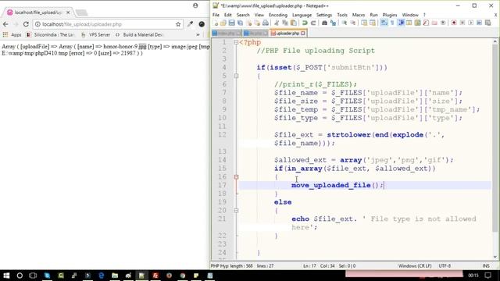
Task: Toggle the file monitoring eye icon
Action: coord(443,23)
